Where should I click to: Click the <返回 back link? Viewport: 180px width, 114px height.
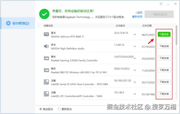[x=139, y=13]
